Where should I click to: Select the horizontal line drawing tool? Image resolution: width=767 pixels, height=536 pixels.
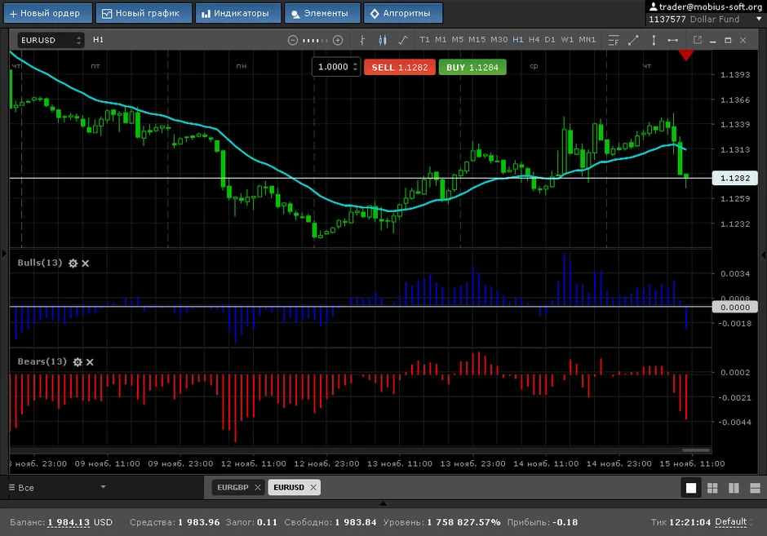click(673, 40)
